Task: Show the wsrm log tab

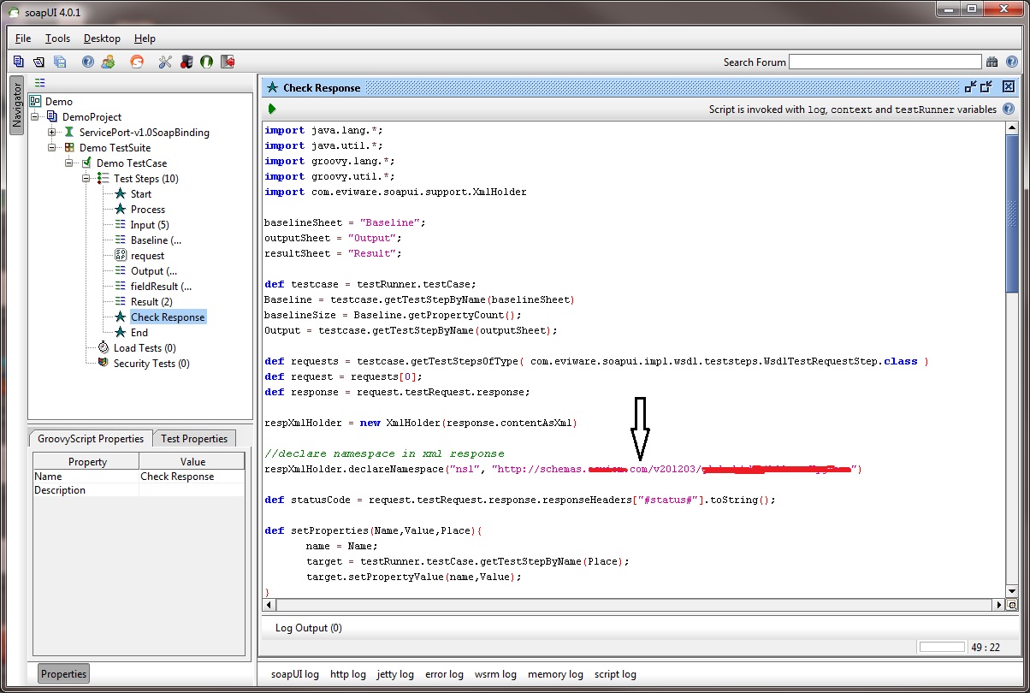Action: 495,674
